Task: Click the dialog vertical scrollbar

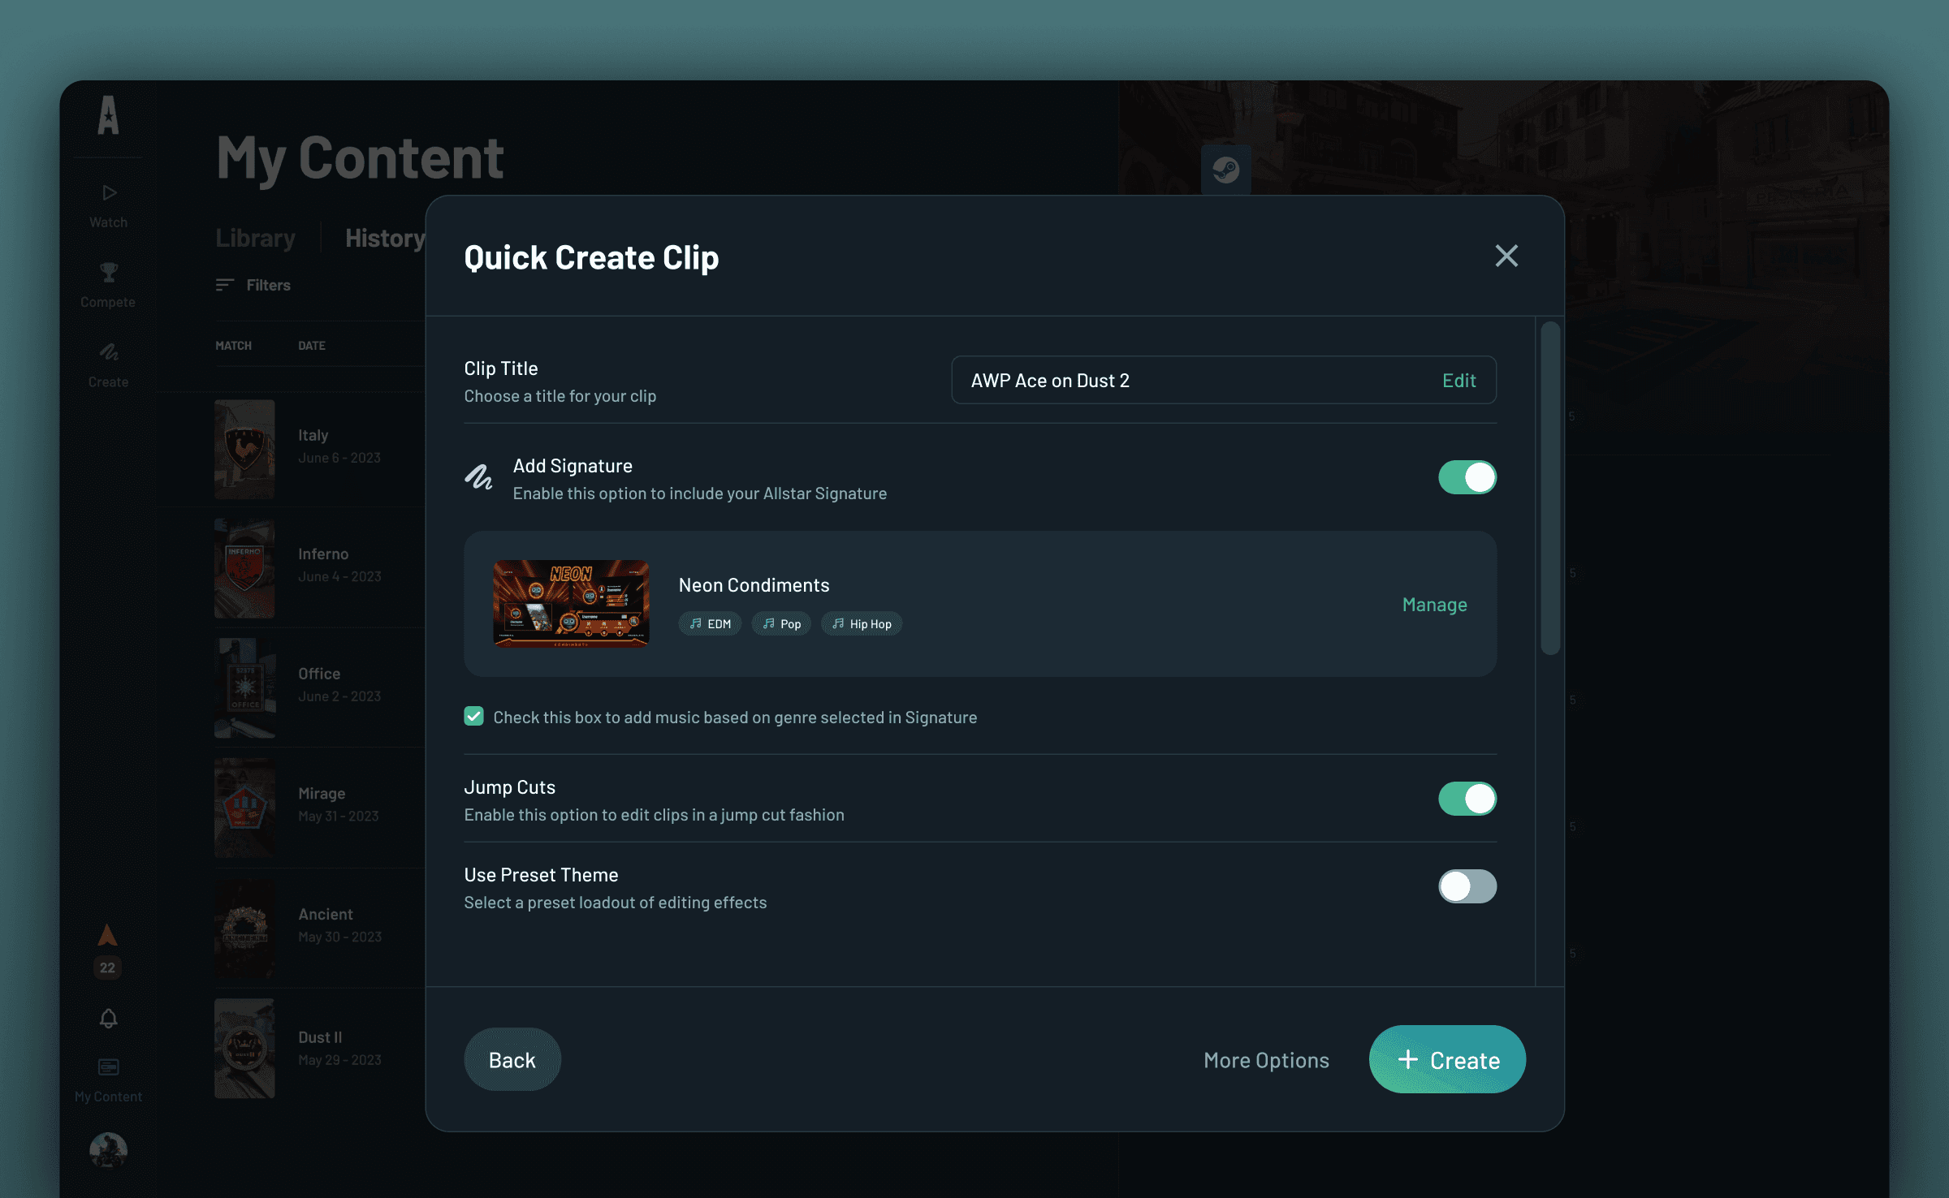Action: pos(1550,488)
